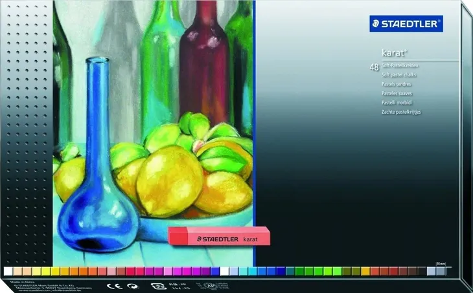Viewport: 473px width, 293px height.
Task: Click the '10 mm' size marking above the strip
Action: [x=441, y=264]
